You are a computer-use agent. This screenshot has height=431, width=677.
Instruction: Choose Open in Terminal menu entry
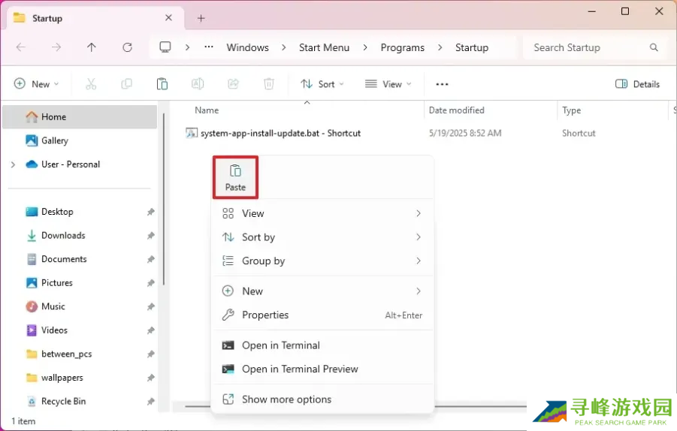tap(280, 345)
